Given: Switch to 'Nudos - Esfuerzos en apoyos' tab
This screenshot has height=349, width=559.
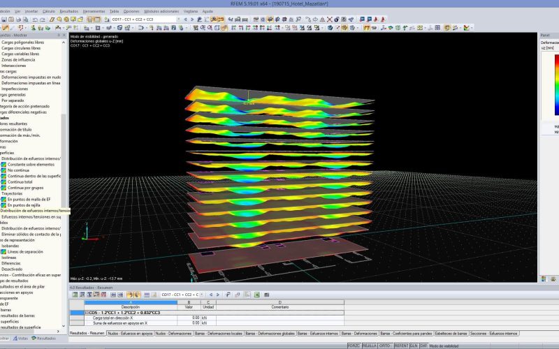Looking at the screenshot, I should [130, 334].
